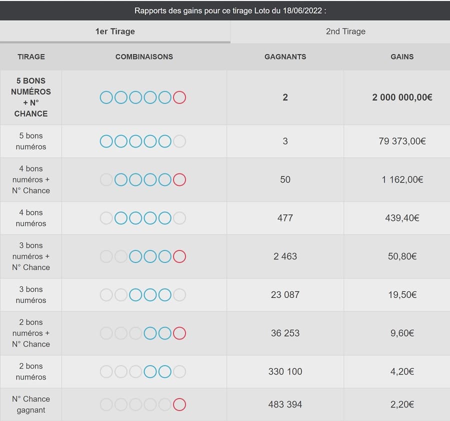Image resolution: width=450 pixels, height=421 pixels.
Task: Click the 2 000 000,00€ jackpot amount
Action: [x=402, y=97]
